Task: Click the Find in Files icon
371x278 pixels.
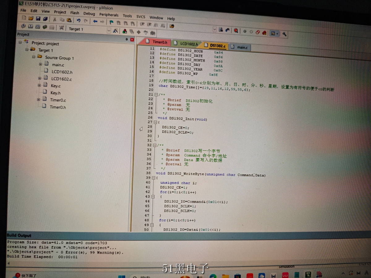Action: (172, 26)
